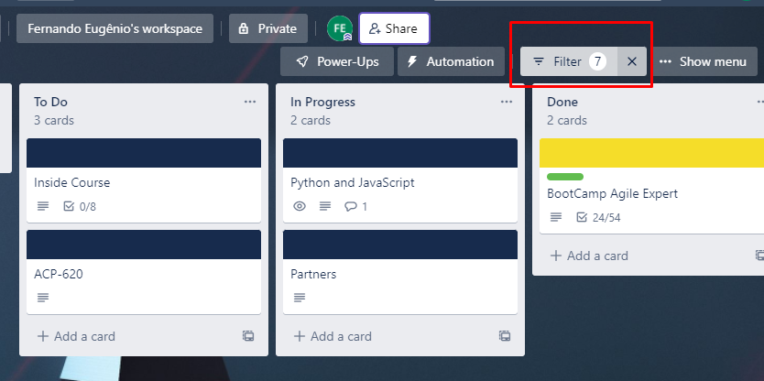The height and width of the screenshot is (381, 764).
Task: Click description icon on Partners card
Action: (300, 298)
